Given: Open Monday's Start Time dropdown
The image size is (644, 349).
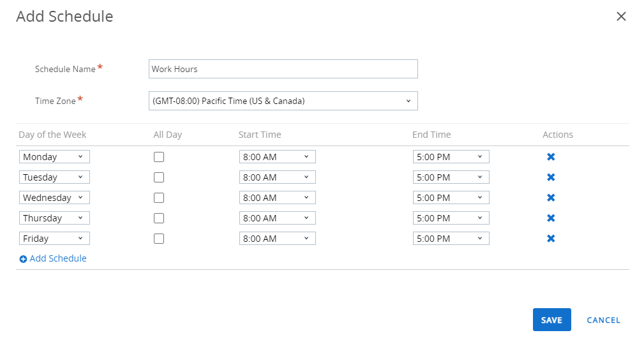Looking at the screenshot, I should coord(277,157).
